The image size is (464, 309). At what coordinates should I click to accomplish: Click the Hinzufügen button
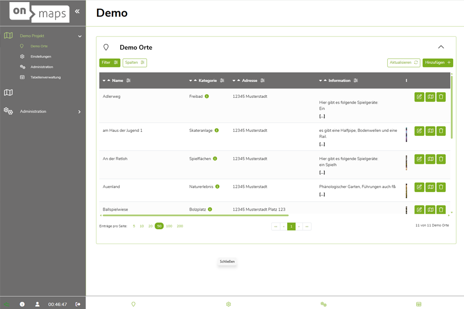[438, 63]
